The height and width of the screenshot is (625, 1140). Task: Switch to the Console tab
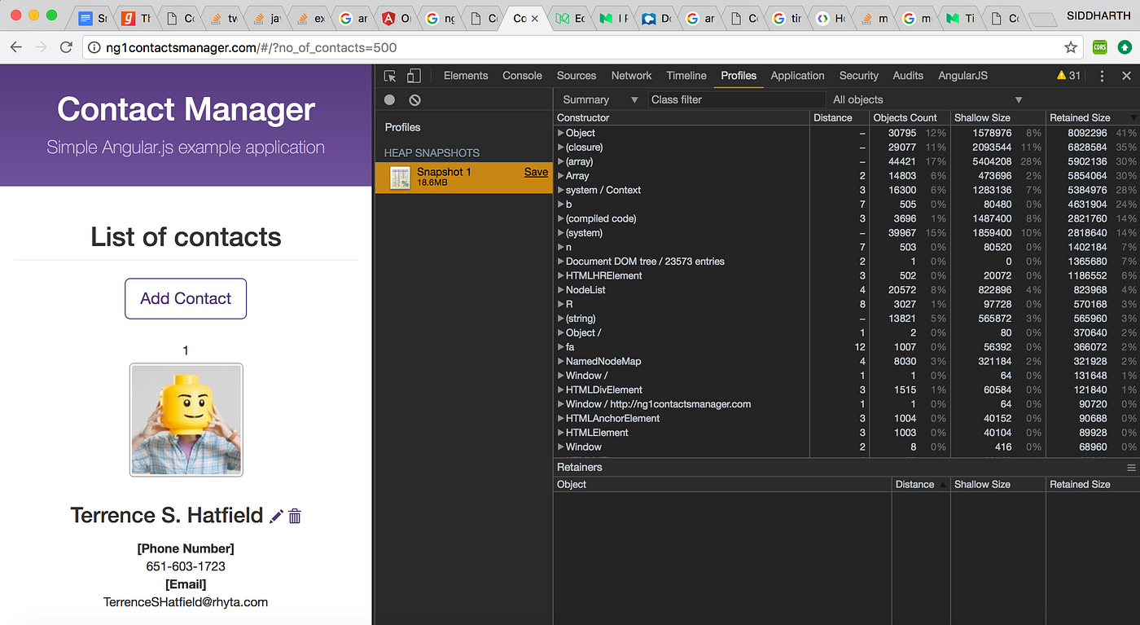click(521, 75)
